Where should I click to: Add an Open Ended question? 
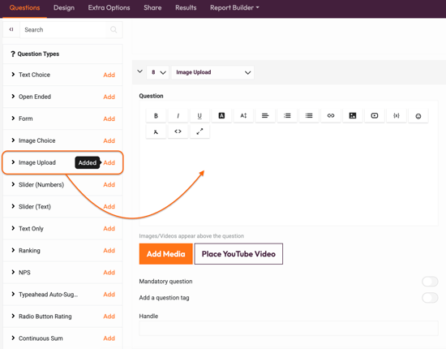pyautogui.click(x=109, y=97)
